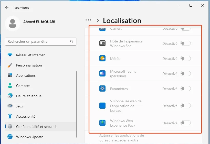Viewport: 210px width, 144px height.
Task: Click the Accessibilité figure icon
Action: (10, 116)
